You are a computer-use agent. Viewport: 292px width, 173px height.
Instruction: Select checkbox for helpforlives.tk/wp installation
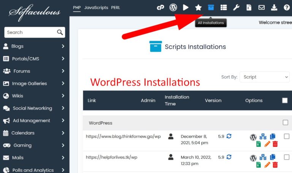286,157
